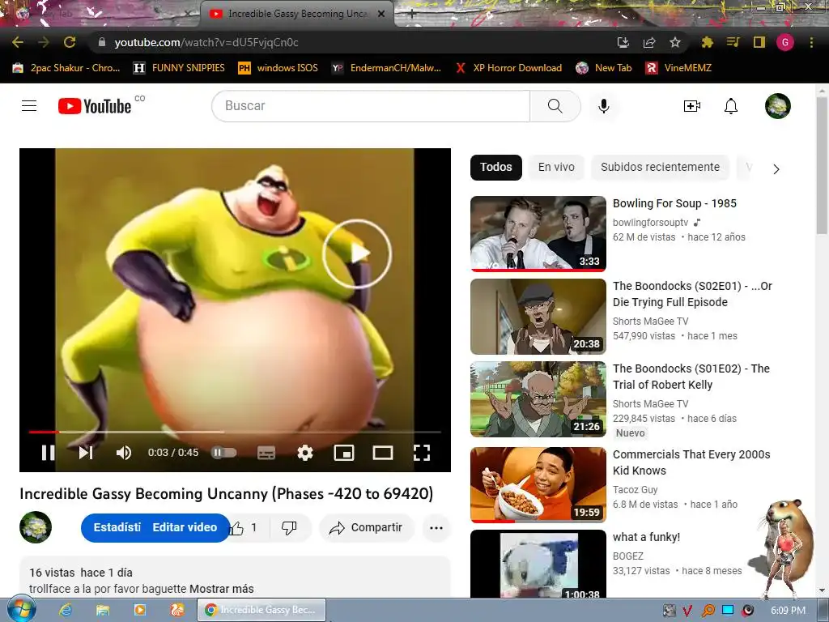The width and height of the screenshot is (829, 622).
Task: Select the En vivo filter chip
Action: tap(556, 167)
